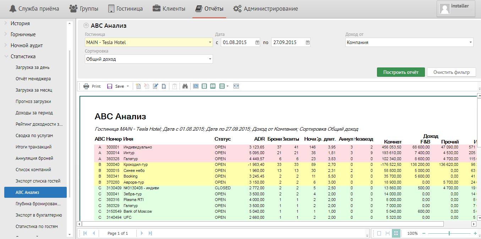This screenshot has height=239, width=481.
Task: Click the new page icon in toolbar
Action: click(x=138, y=86)
